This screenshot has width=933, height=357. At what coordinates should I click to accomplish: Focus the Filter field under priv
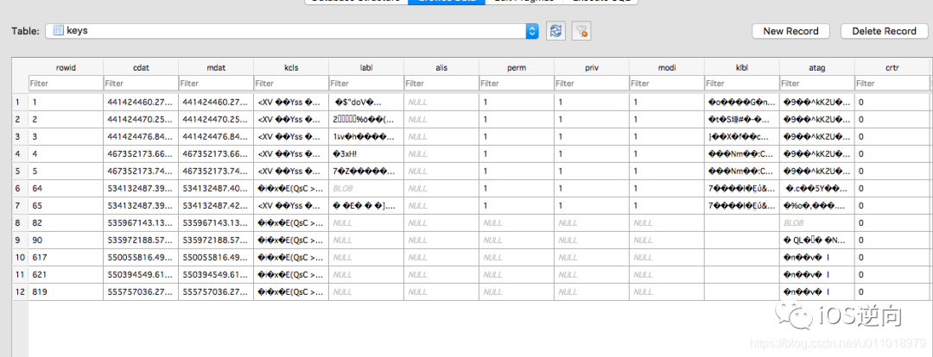click(592, 84)
